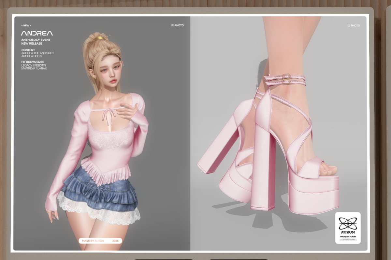This screenshot has height=260, width=391.
Task: Click the "LEGACY / REBORN" body size line
Action: [34, 65]
